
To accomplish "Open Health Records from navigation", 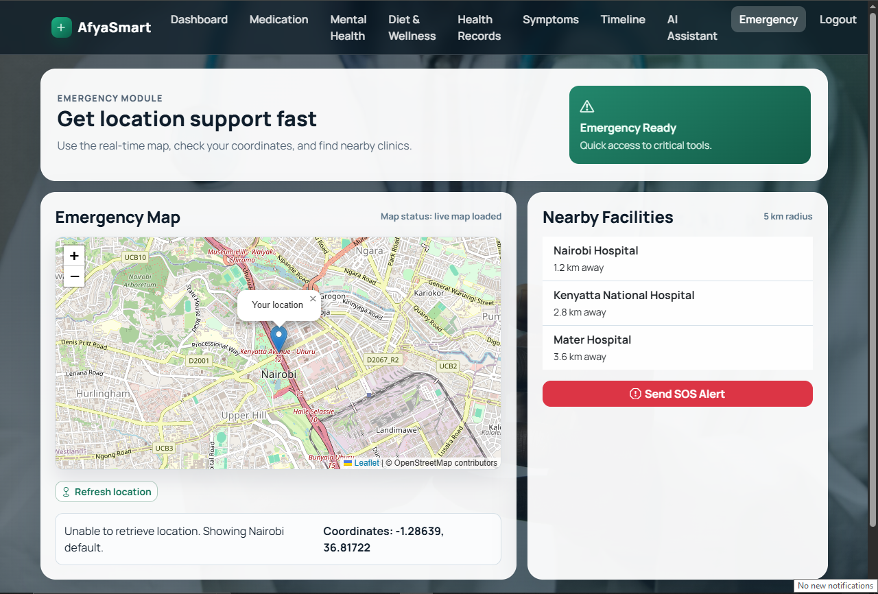I will point(479,27).
